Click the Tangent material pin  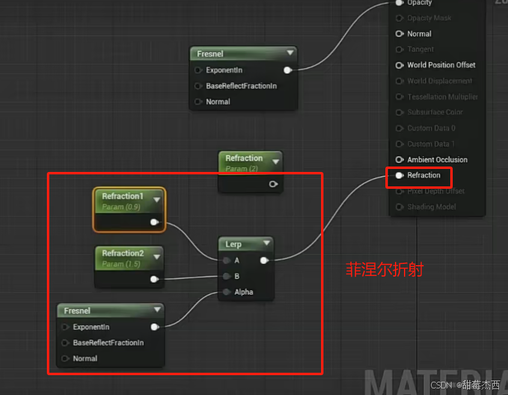[x=399, y=49]
